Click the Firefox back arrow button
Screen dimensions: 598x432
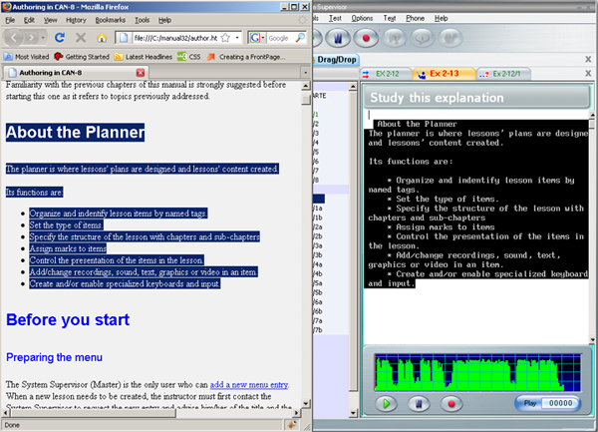[14, 38]
